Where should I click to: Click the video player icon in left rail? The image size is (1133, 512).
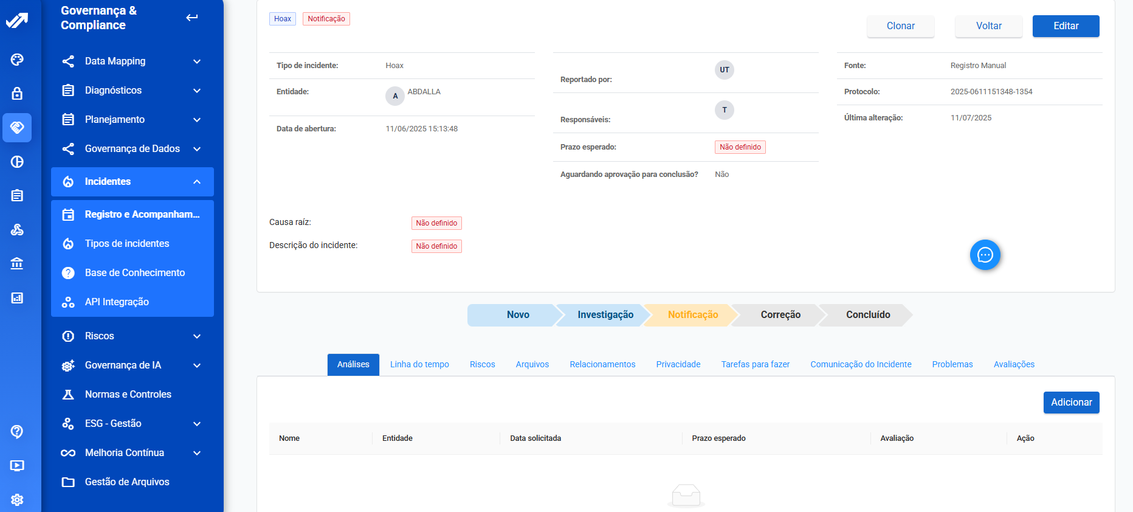coord(17,465)
